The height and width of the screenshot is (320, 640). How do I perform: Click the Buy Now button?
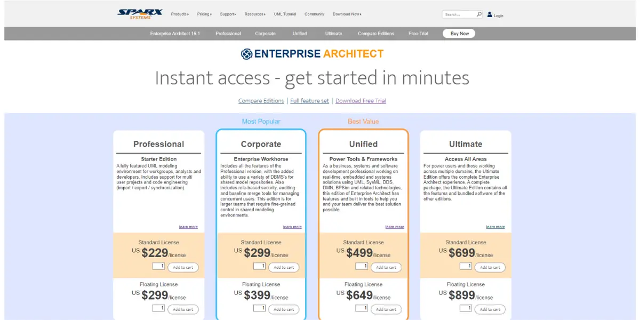[x=459, y=34]
